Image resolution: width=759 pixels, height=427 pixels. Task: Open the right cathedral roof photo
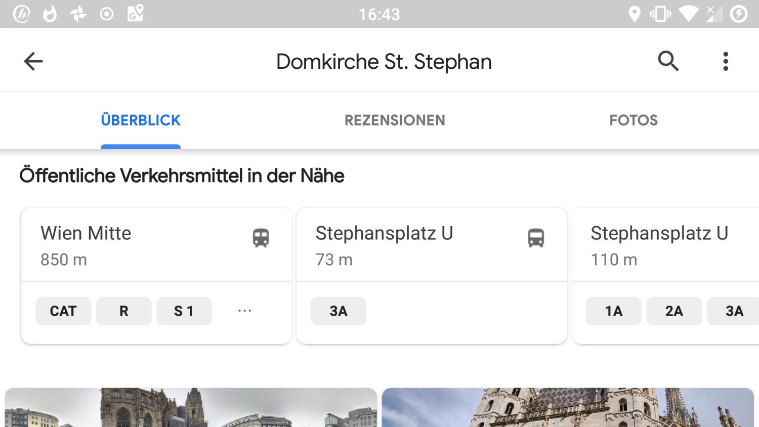click(568, 407)
